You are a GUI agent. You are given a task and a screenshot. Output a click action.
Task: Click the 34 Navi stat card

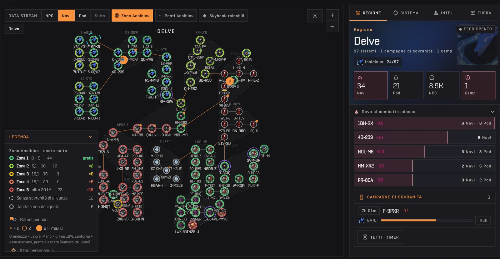[x=371, y=85]
